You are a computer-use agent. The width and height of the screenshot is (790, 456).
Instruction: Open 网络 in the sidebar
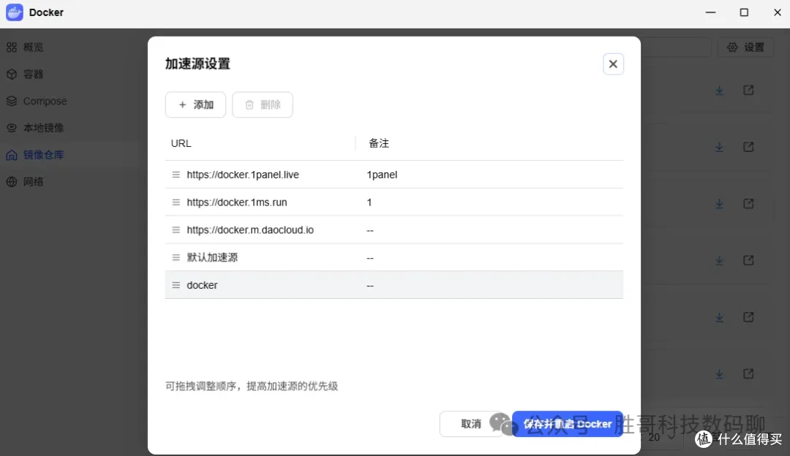(x=33, y=182)
